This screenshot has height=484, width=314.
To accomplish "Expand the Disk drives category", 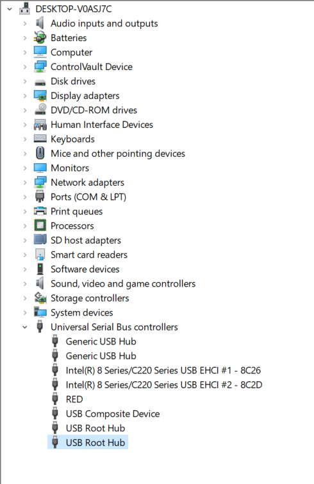I will (x=25, y=82).
